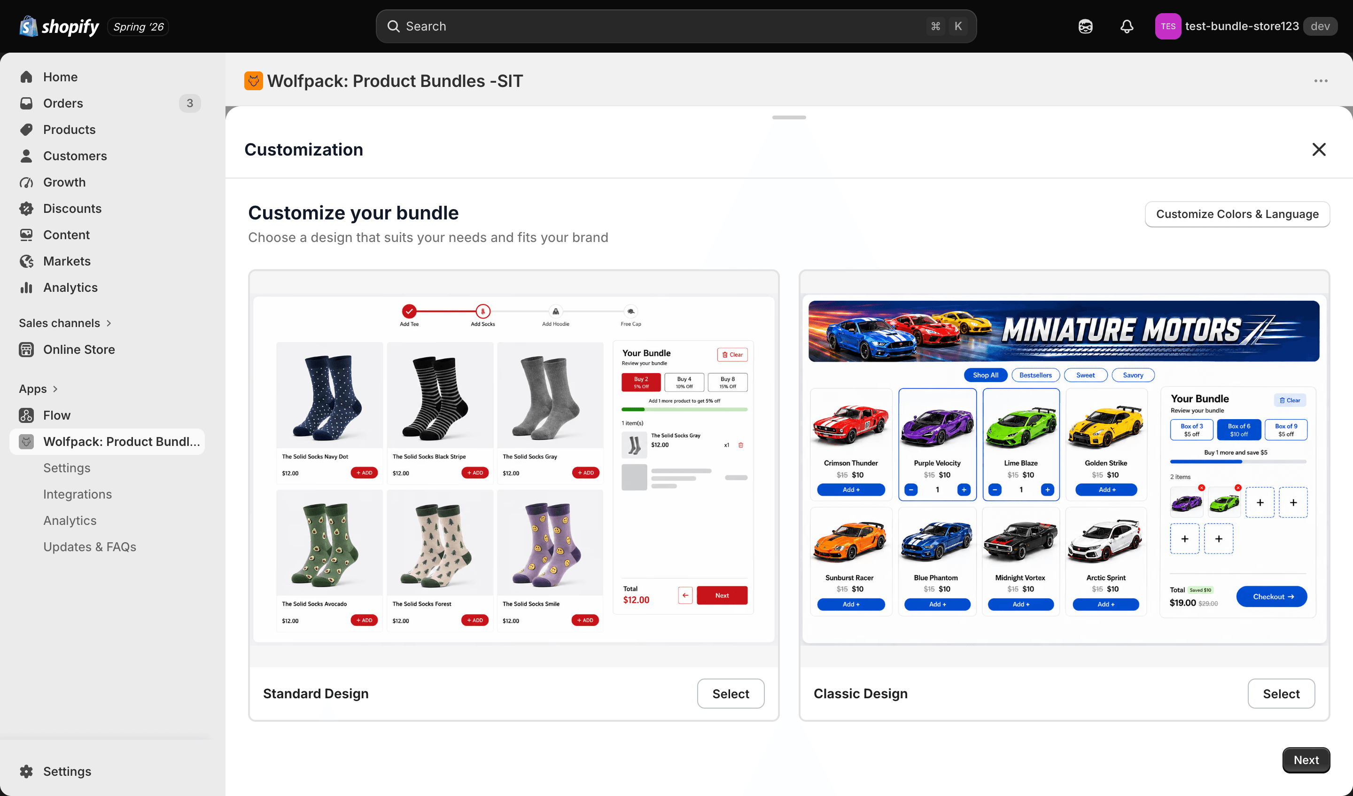Select the Standard Design

pos(730,694)
